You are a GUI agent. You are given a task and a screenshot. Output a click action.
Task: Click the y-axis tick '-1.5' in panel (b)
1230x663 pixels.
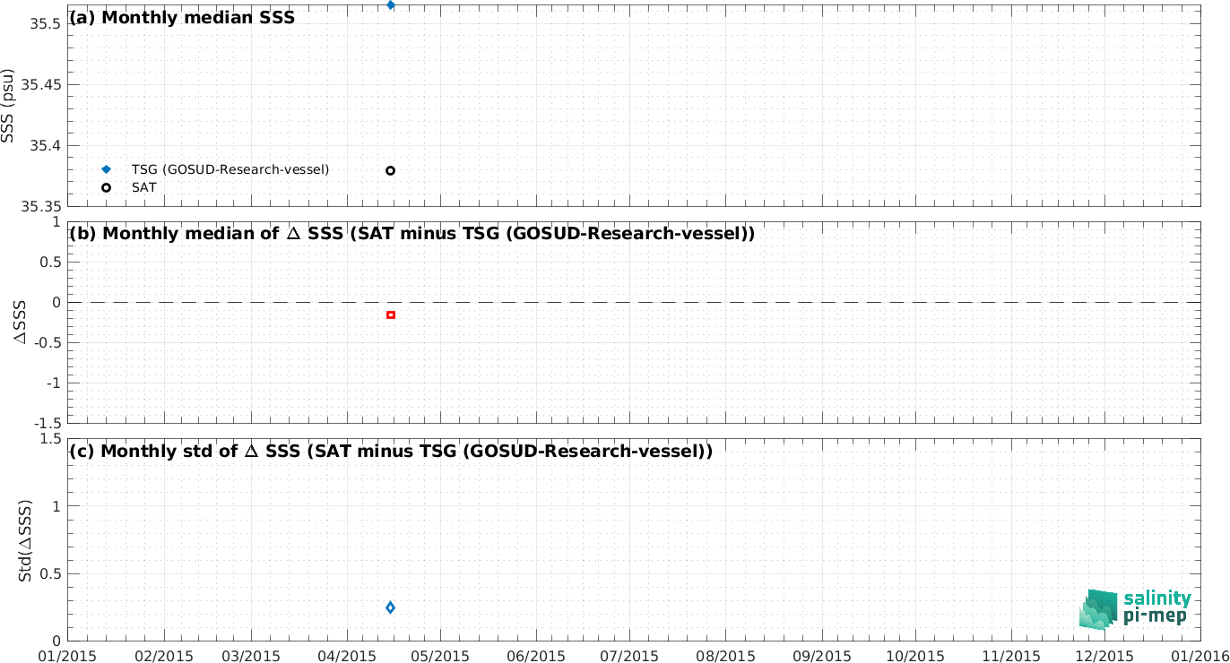click(48, 423)
